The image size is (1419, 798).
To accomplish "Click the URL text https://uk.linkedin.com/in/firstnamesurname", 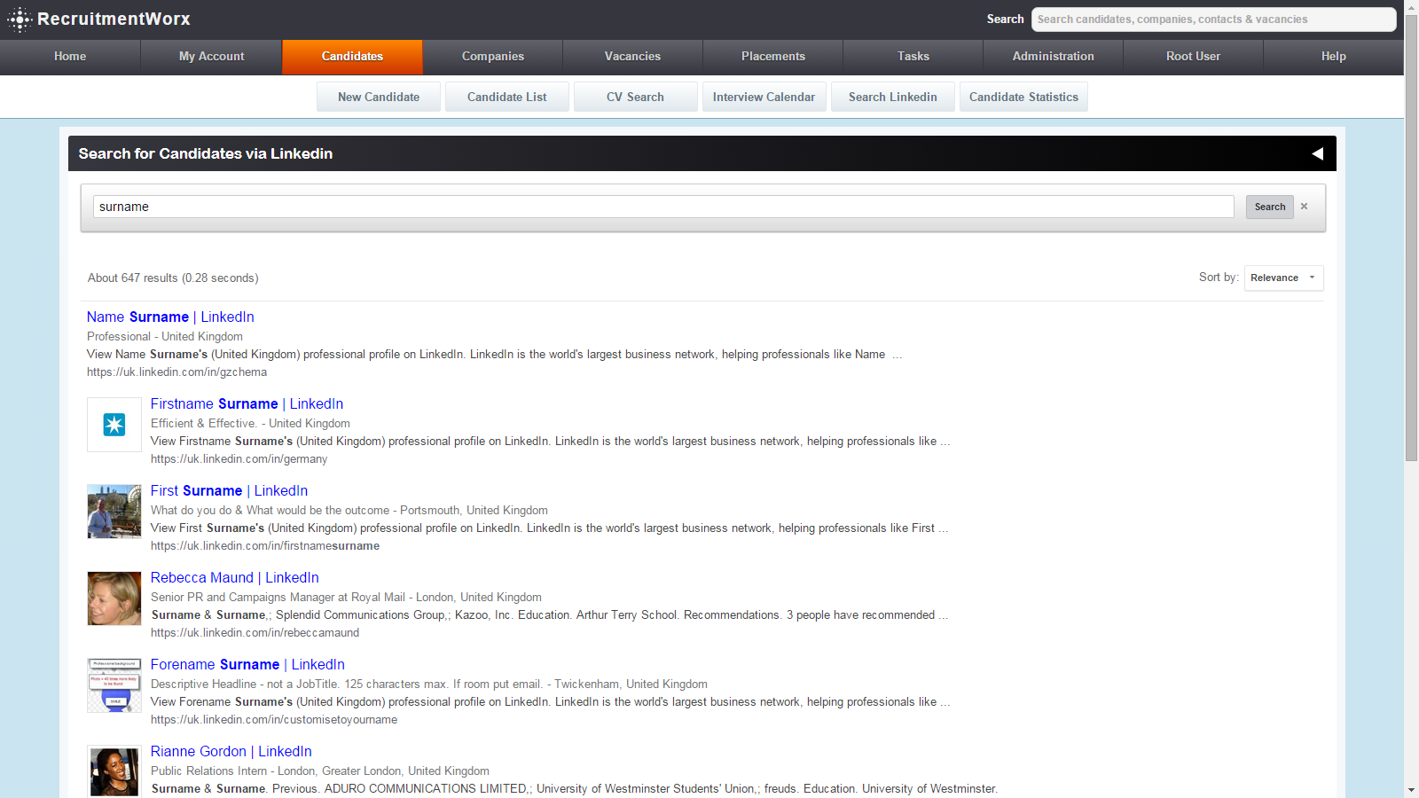I will (x=265, y=545).
